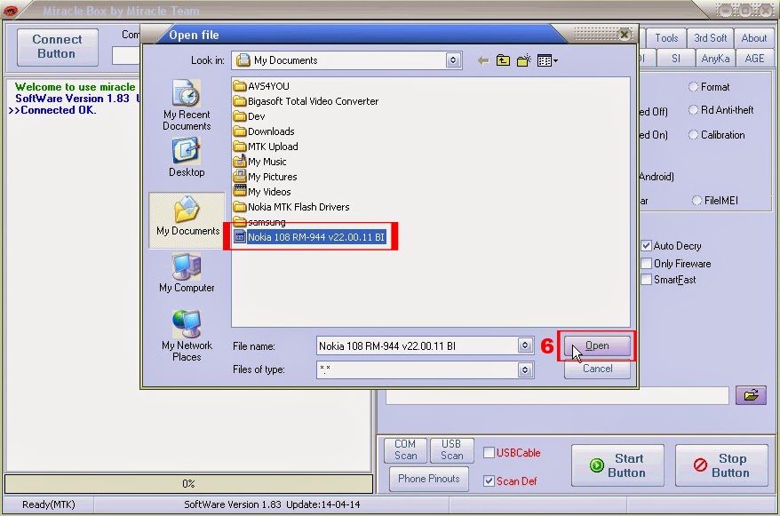The height and width of the screenshot is (516, 780).
Task: Select the AVS4YOU folder
Action: [262, 86]
